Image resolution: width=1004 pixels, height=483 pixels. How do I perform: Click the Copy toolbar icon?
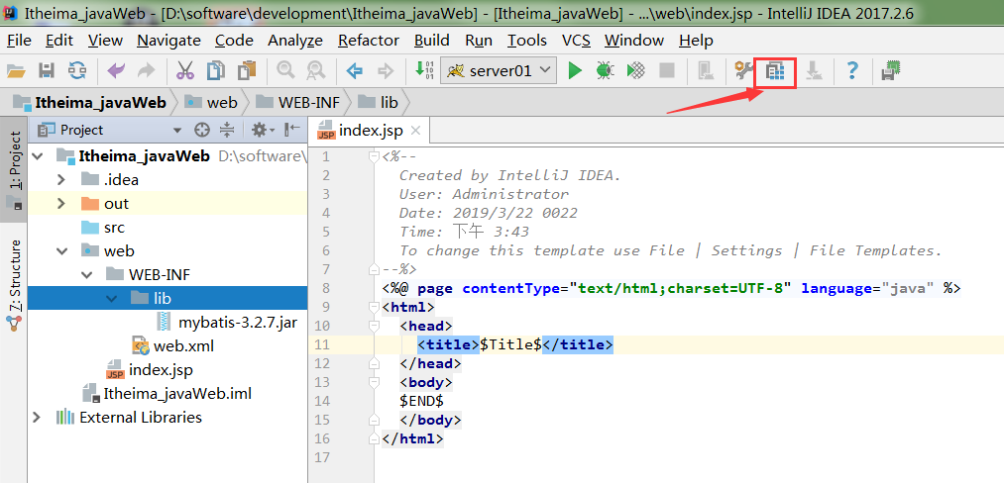tap(215, 70)
